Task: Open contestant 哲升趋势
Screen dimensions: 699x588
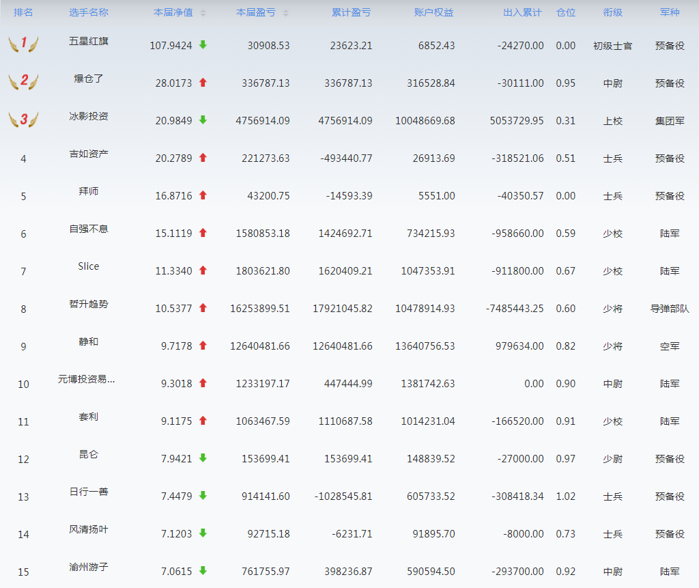Action: tap(89, 304)
